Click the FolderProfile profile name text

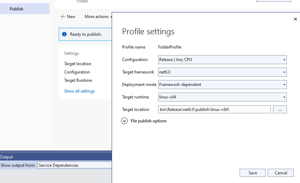pos(170,47)
